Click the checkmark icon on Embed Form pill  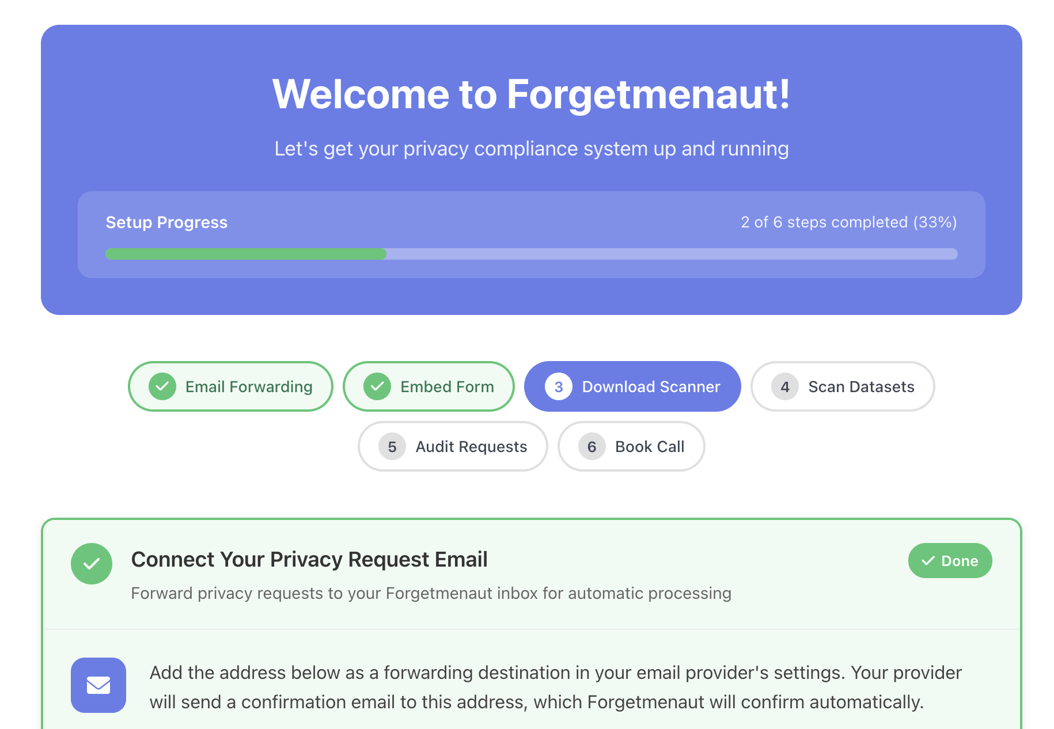point(377,386)
